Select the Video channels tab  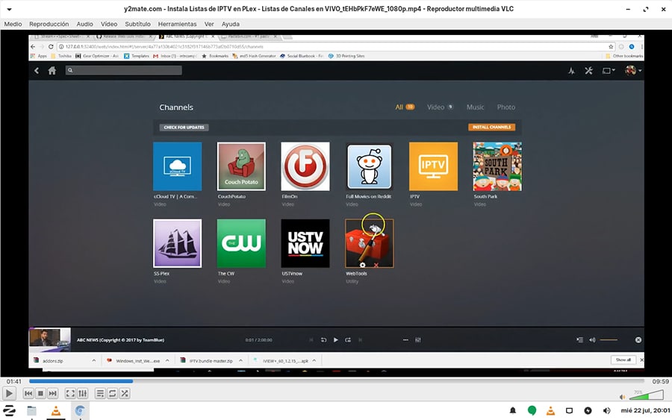point(440,107)
